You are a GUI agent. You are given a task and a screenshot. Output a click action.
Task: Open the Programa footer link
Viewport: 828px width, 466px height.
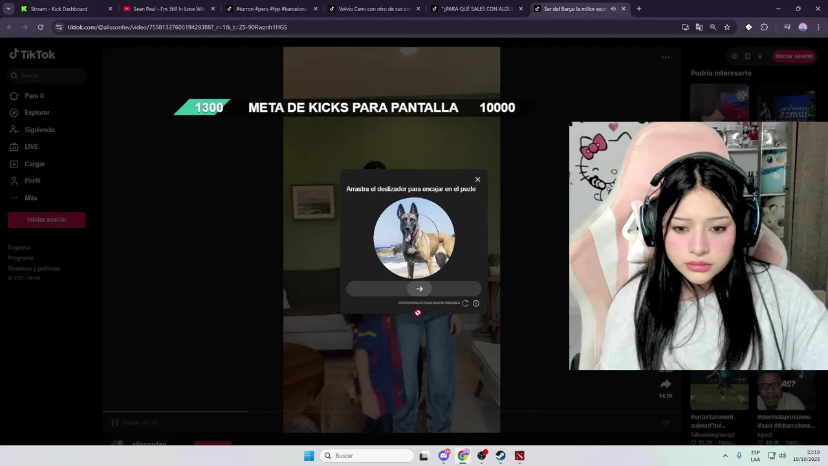click(21, 258)
